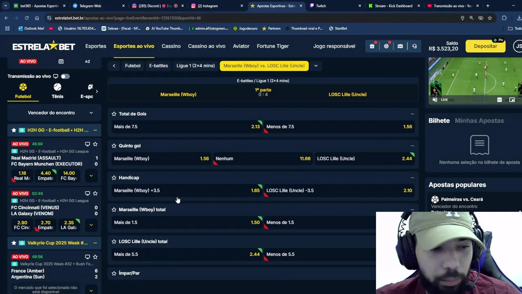Open picture-in-picture for live stream
The height and width of the screenshot is (294, 522).
point(512,100)
